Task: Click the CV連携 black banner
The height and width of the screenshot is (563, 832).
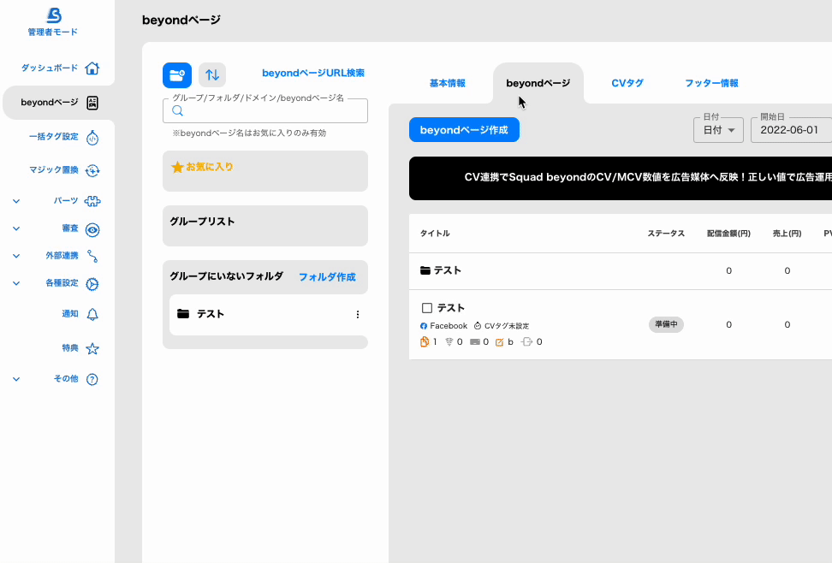Action: point(621,178)
